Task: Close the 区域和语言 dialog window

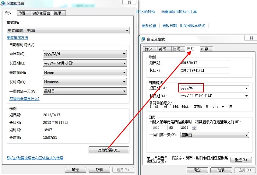Action: (129, 3)
